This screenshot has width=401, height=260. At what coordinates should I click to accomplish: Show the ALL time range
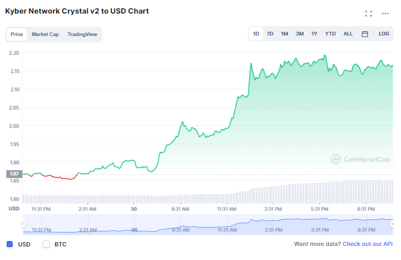pyautogui.click(x=348, y=34)
